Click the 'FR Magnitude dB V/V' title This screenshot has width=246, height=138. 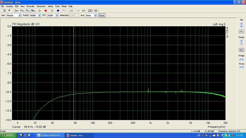click(26, 24)
